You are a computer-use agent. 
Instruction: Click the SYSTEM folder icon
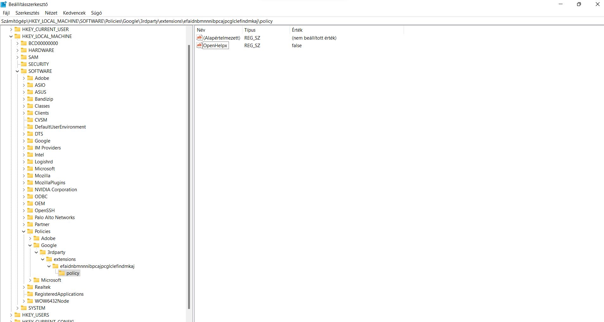pos(24,308)
